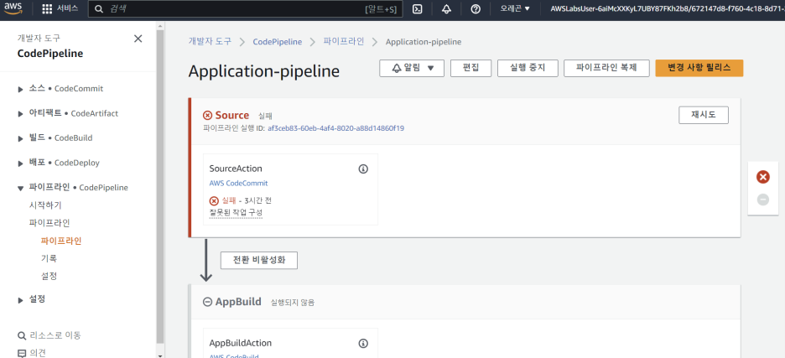Click the Application-pipeline page title
The image size is (785, 358).
pyautogui.click(x=264, y=71)
